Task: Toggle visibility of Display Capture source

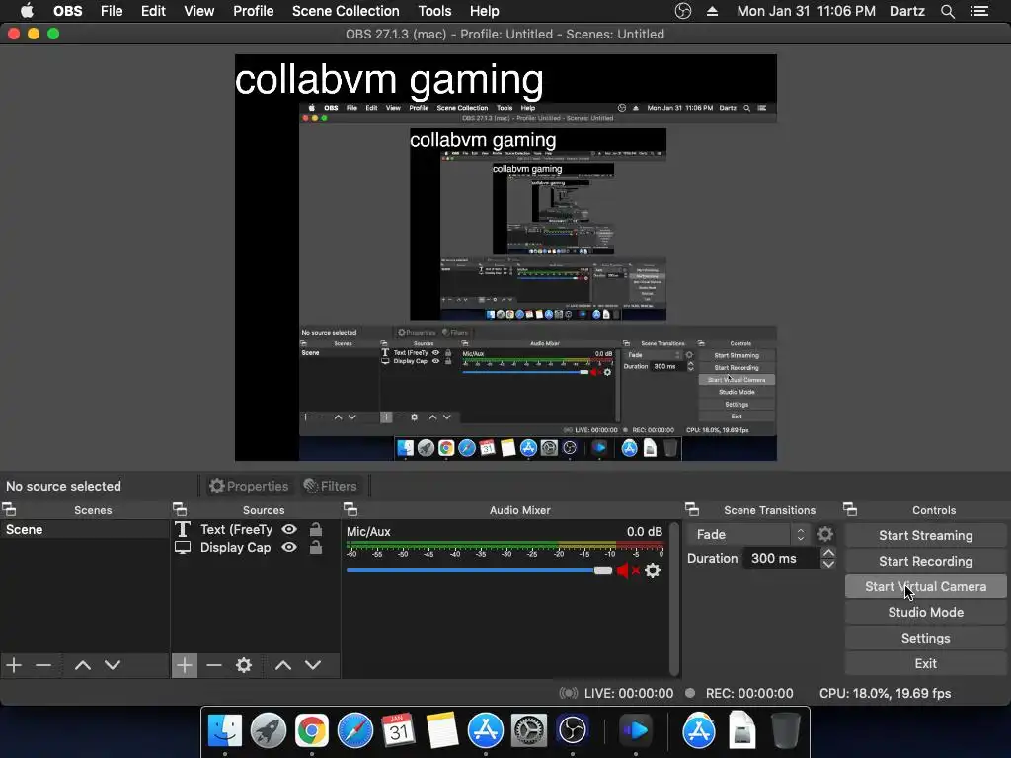Action: point(289,547)
